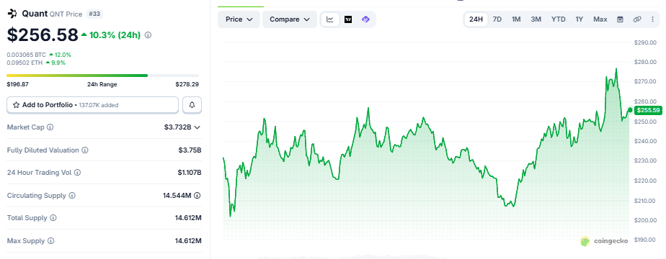The image size is (666, 259).
Task: Open Fully Diluted Valuation info icon
Action: (84, 150)
